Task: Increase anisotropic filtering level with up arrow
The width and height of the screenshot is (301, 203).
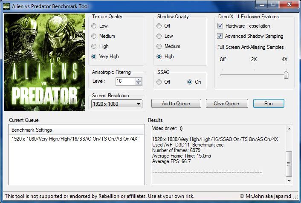Action: click(x=139, y=79)
